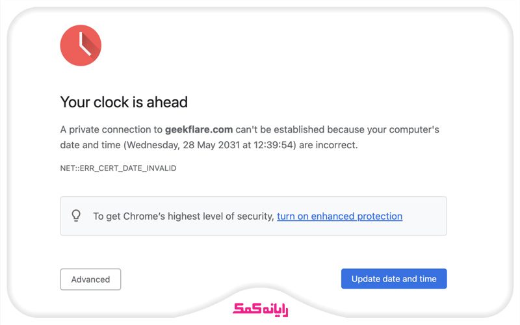Follow the turn on enhanced protection link

coord(339,216)
